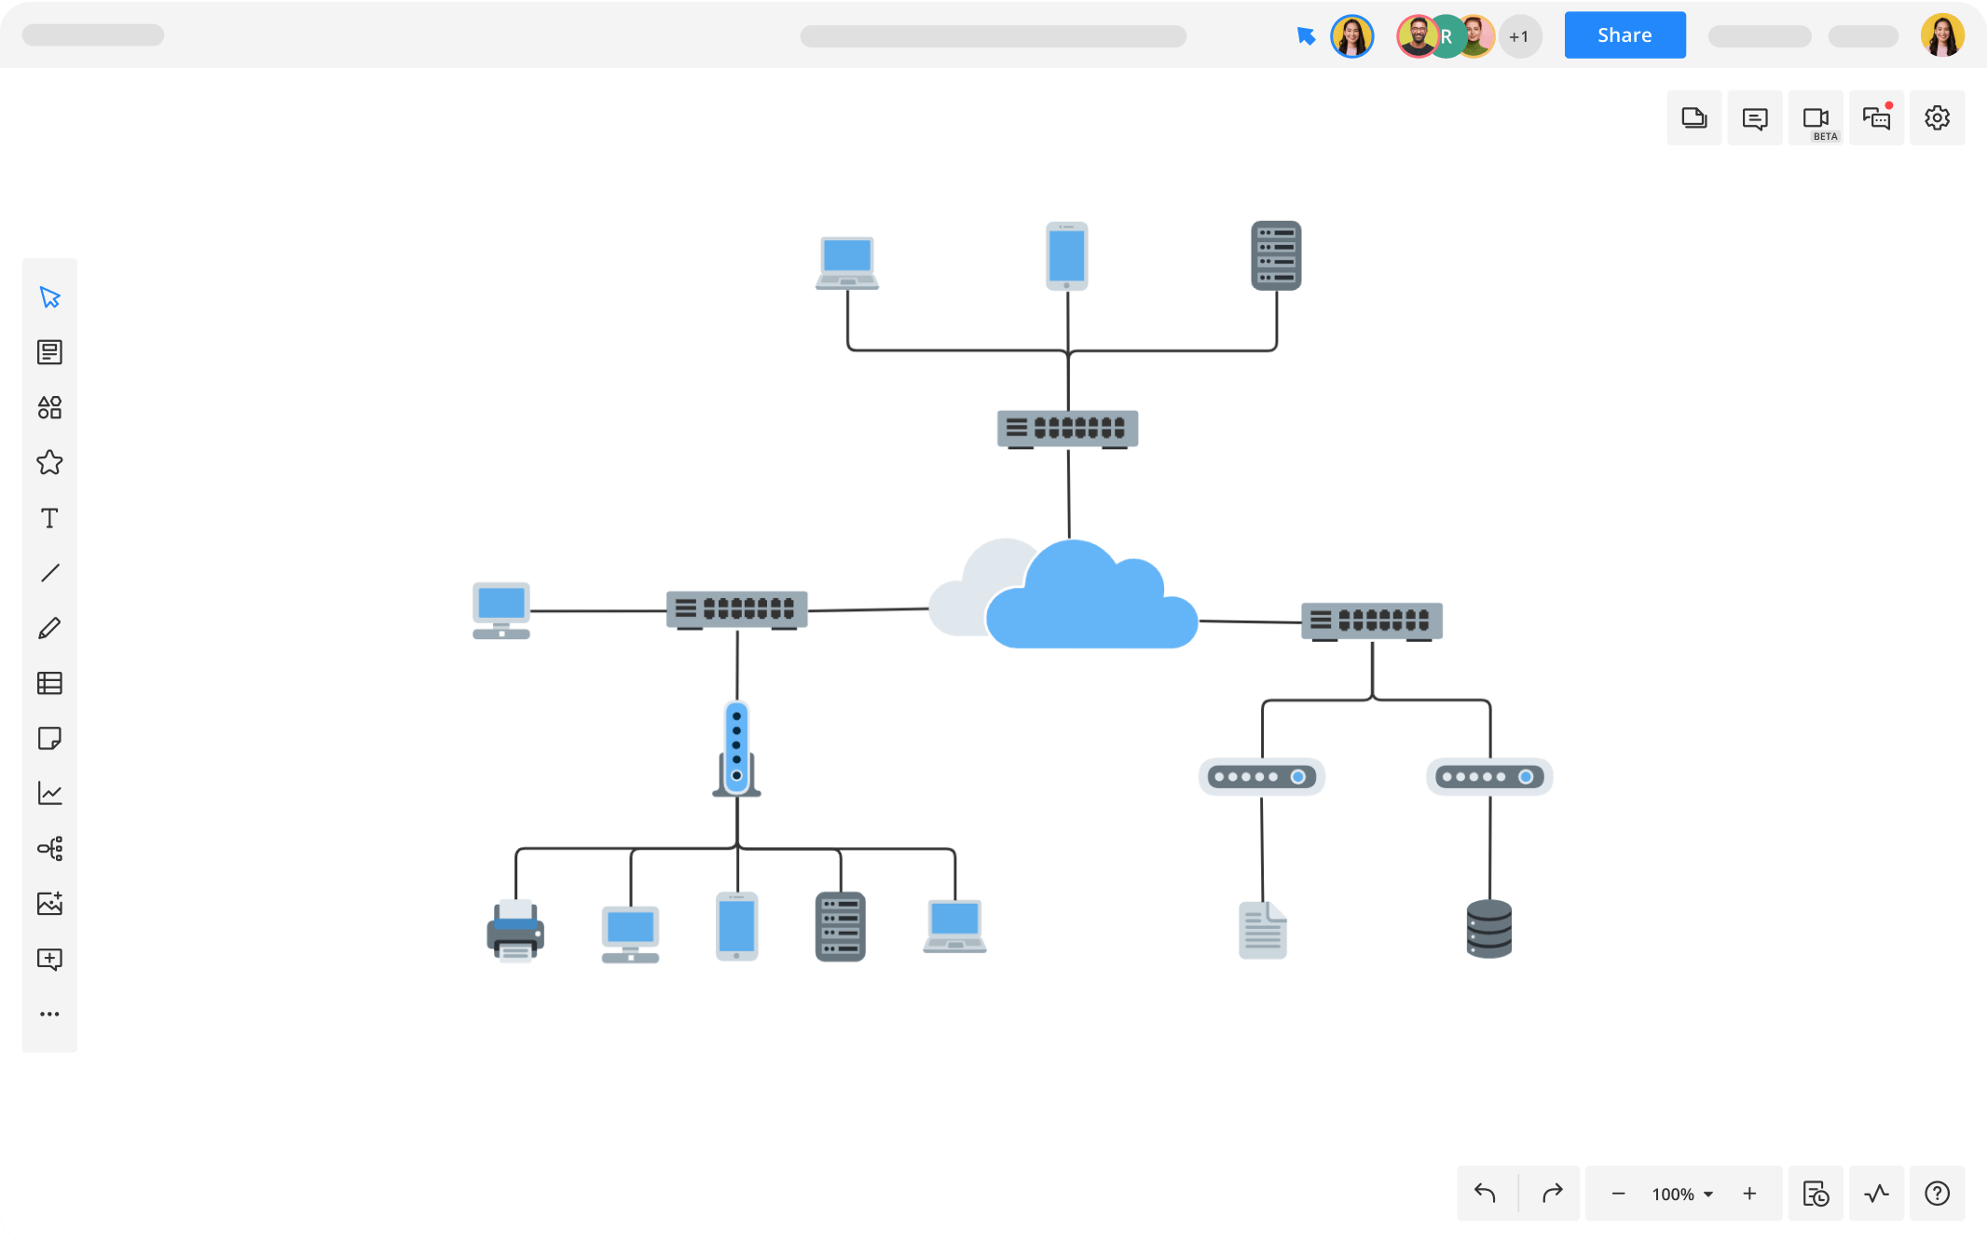Start a video meeting with the BETA camera icon
The image size is (1988, 1242).
pyautogui.click(x=1816, y=118)
